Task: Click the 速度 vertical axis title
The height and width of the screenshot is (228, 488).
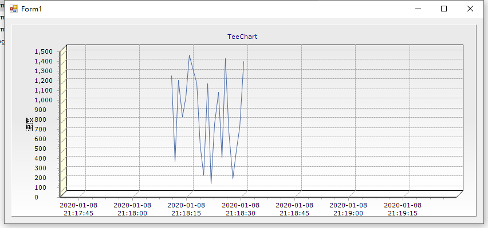Action: tap(29, 124)
